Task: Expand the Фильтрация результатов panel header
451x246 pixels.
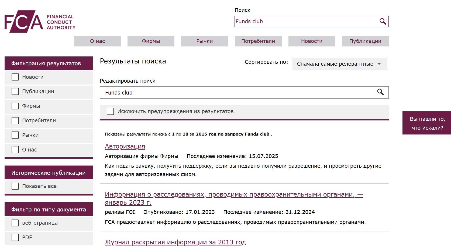Action: [x=49, y=63]
